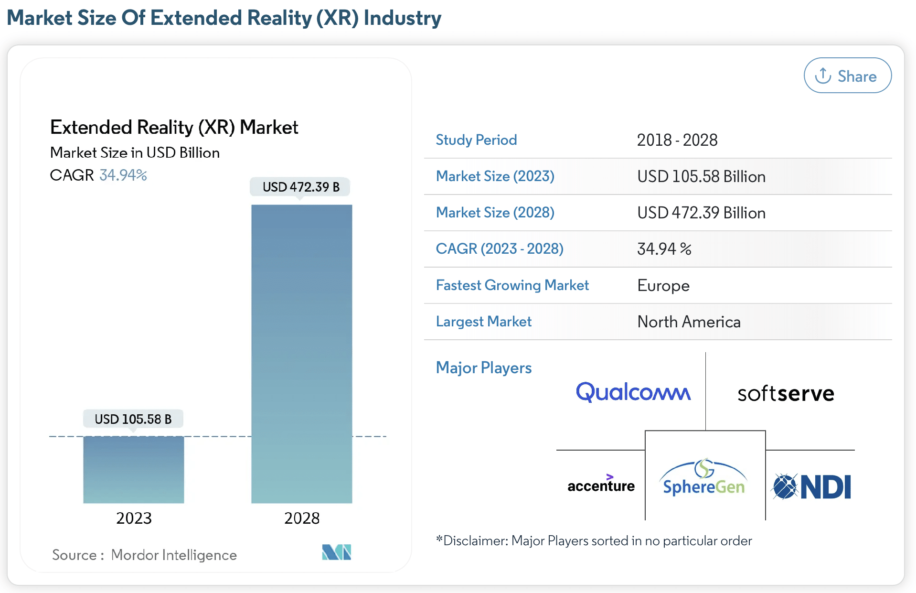Screen dimensions: 916x593
Task: Click the Share button
Action: tap(847, 75)
